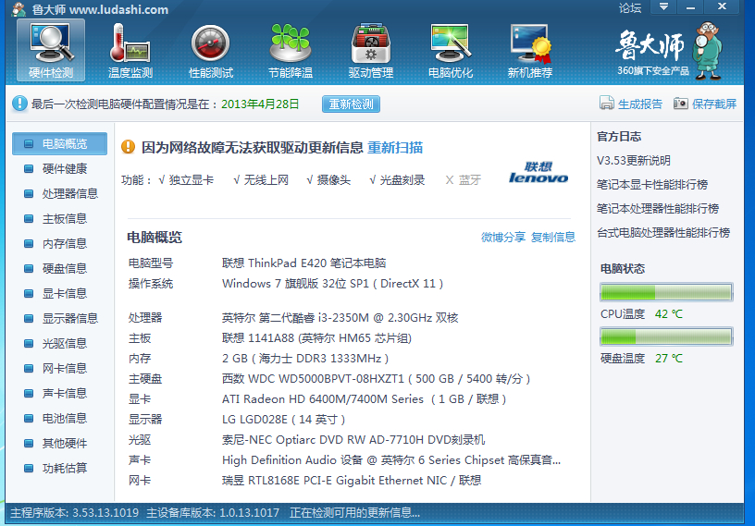Image resolution: width=755 pixels, height=526 pixels.
Task: Open 电脑优化 computer optimization
Action: pos(451,50)
